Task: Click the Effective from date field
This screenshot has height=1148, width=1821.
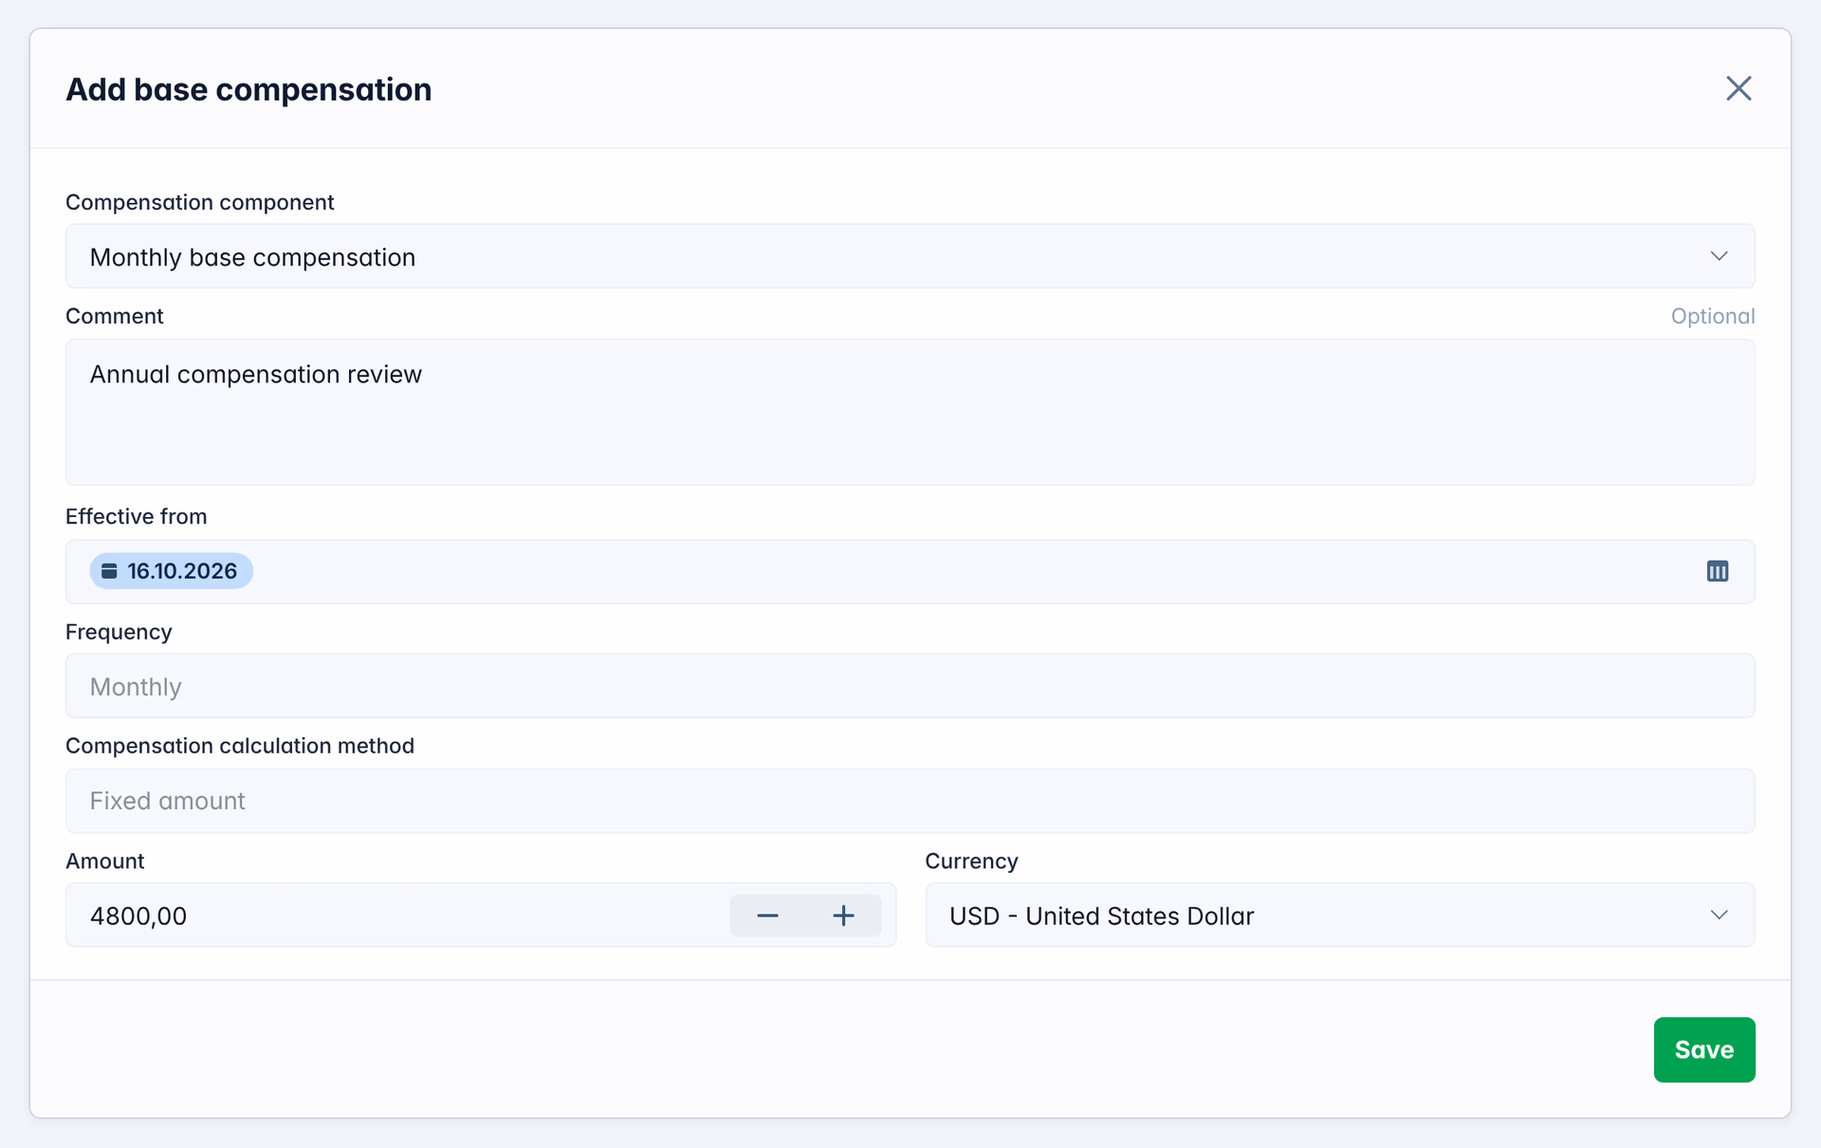Action: (910, 572)
